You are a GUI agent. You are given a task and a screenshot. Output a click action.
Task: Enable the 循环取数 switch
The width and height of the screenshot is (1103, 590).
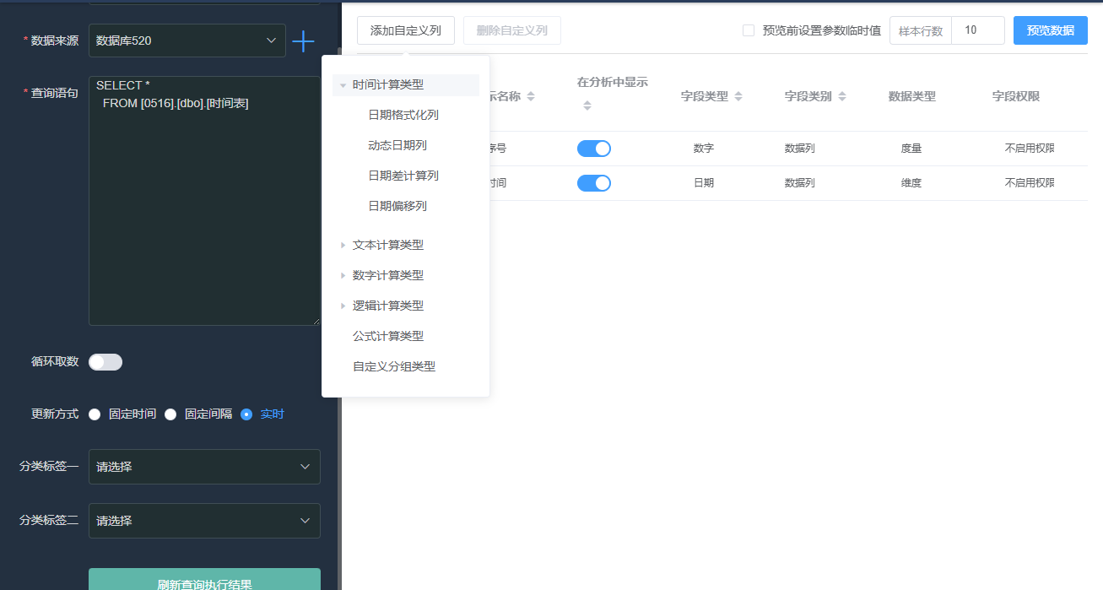[105, 362]
